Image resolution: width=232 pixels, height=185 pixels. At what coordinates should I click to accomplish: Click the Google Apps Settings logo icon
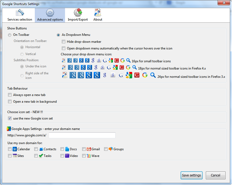coord(9,129)
